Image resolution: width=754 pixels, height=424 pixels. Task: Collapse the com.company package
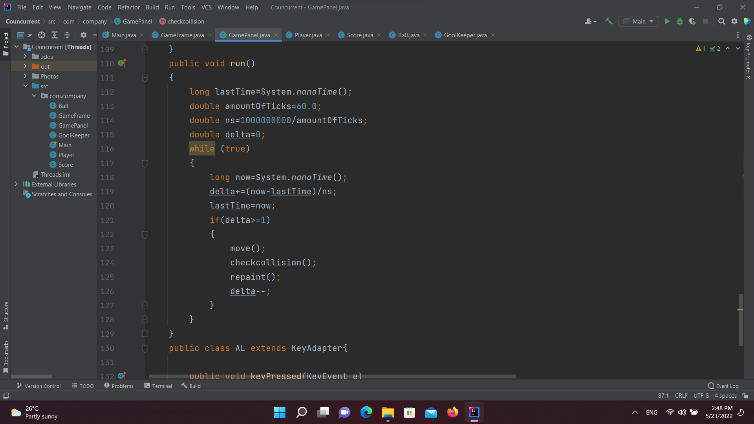[34, 96]
